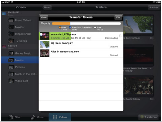
Task: Click the highlighted Movies folder icon under sparkle
Action: pyautogui.click(x=11, y=60)
